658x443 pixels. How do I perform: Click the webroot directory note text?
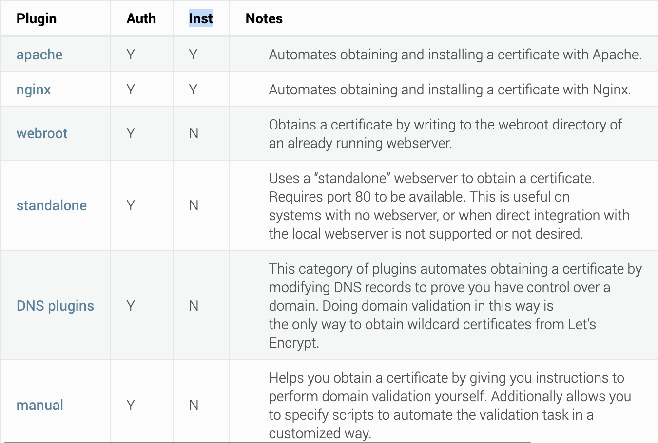(x=445, y=134)
